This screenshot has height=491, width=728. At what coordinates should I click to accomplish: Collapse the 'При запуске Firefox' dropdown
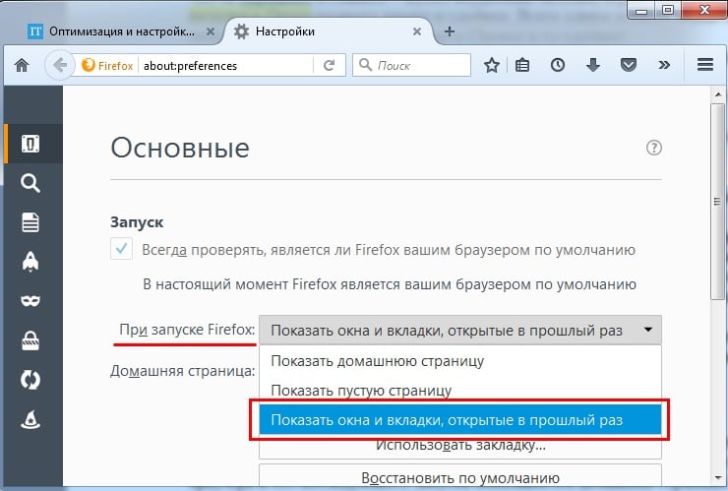pyautogui.click(x=459, y=331)
